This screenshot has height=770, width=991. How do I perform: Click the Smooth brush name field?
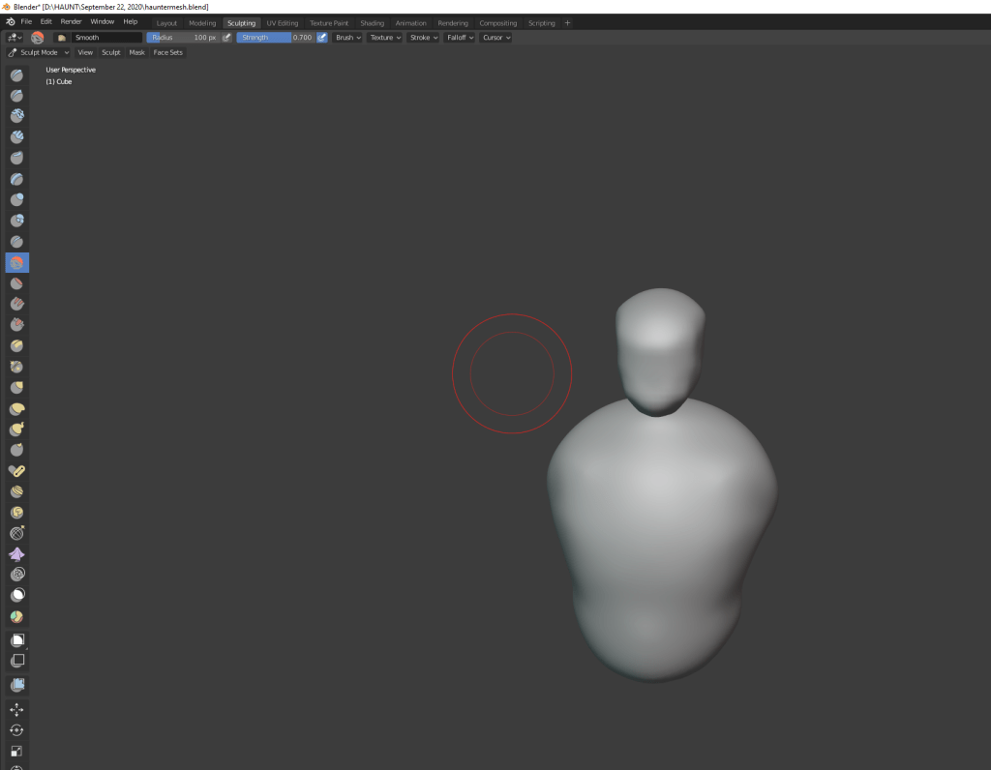[106, 38]
